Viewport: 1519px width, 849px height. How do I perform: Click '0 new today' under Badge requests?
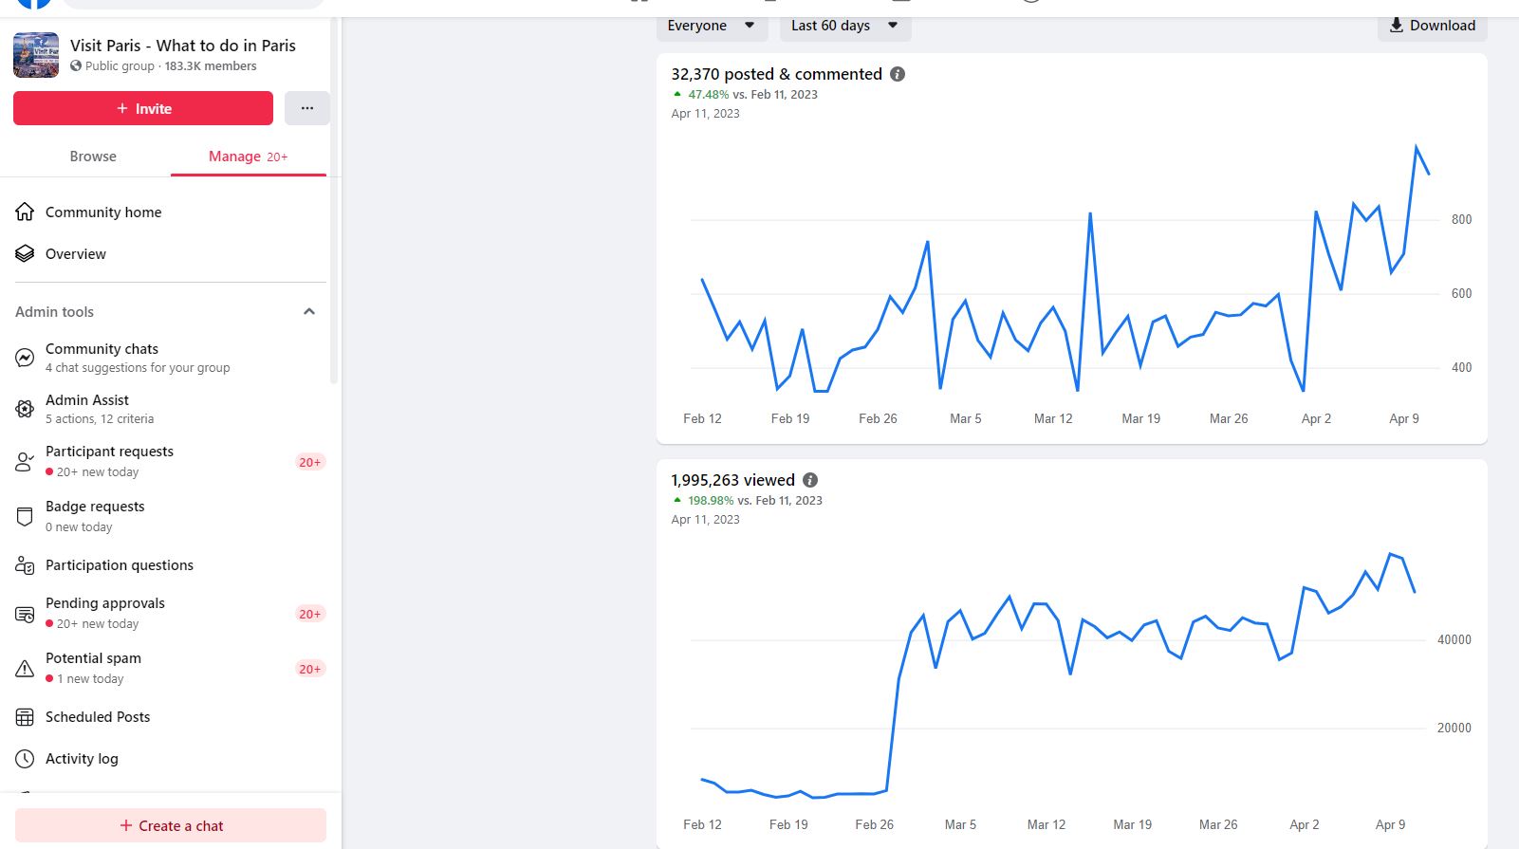tap(79, 527)
